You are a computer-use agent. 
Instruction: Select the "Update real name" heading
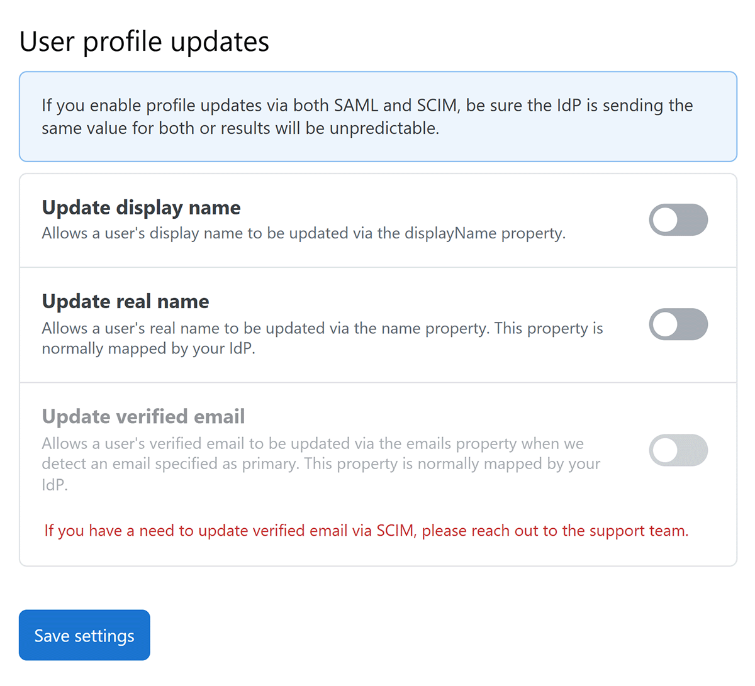125,301
